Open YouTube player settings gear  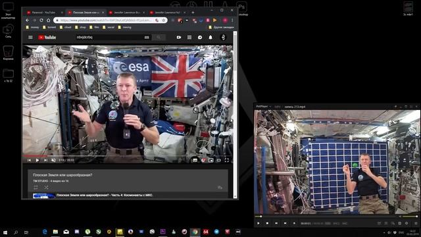203,160
